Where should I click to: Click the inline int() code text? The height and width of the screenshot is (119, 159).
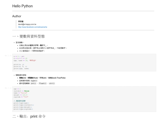click(x=33, y=83)
